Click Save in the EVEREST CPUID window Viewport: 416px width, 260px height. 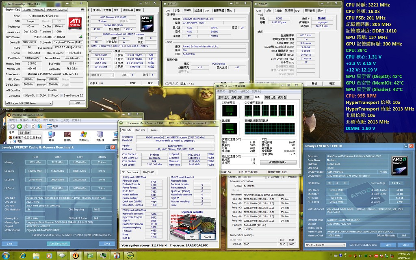[388, 245]
